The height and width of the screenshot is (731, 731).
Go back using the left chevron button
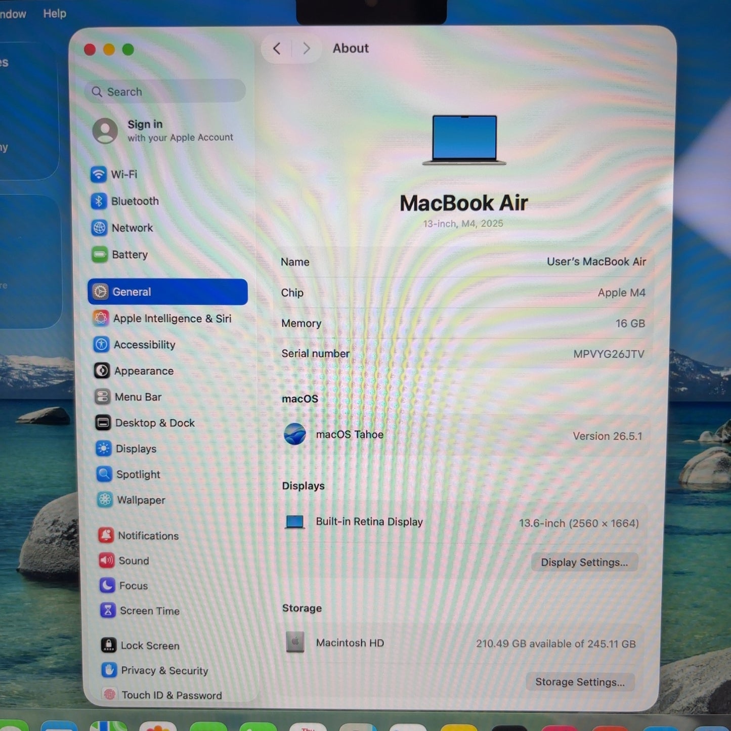pyautogui.click(x=277, y=49)
